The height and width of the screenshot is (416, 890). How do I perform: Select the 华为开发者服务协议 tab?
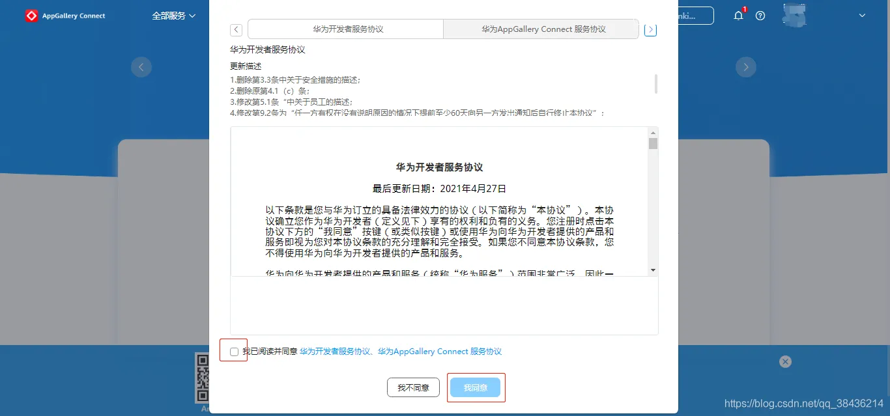(346, 29)
